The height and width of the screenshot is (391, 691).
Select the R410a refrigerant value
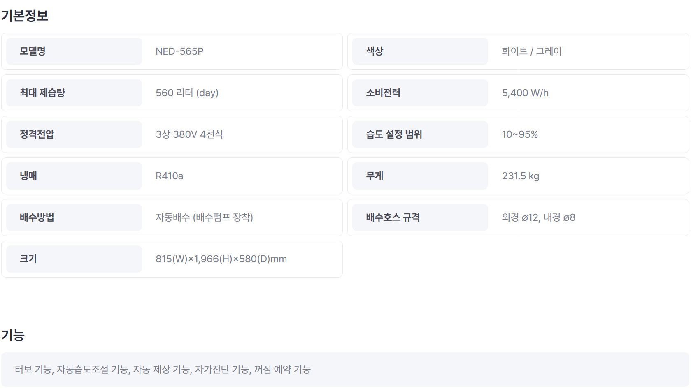(169, 176)
